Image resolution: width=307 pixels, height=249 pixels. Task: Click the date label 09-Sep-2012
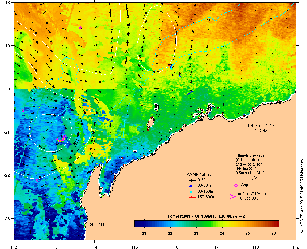(x=261, y=126)
